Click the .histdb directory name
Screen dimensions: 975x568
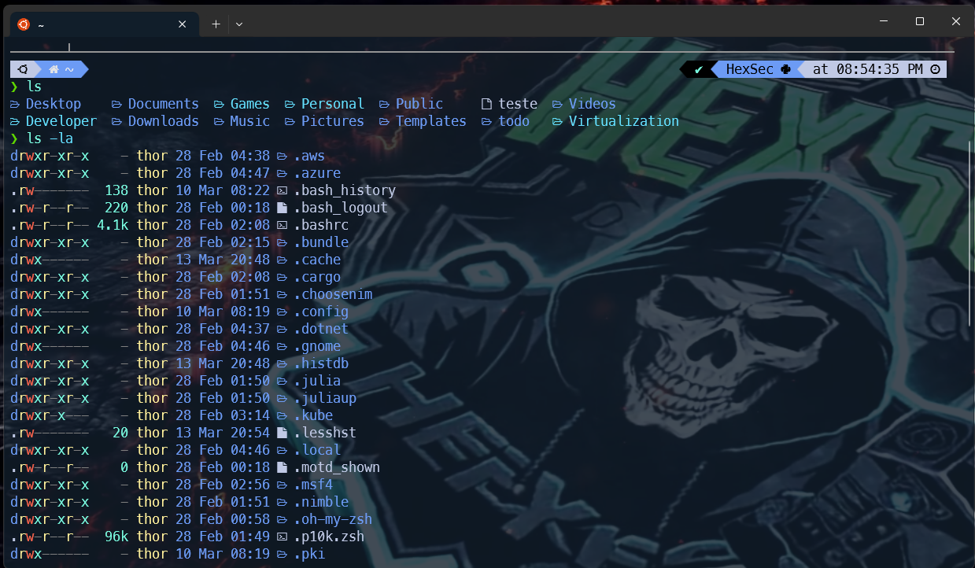click(321, 363)
